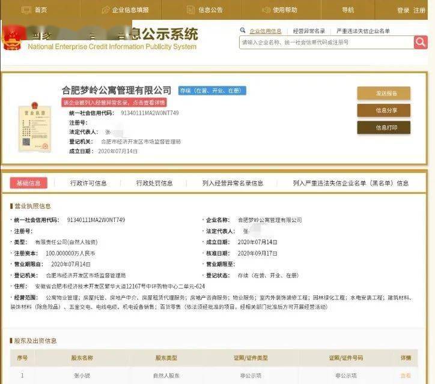Switch to the 列入经营异常名录信息 tab

233,183
